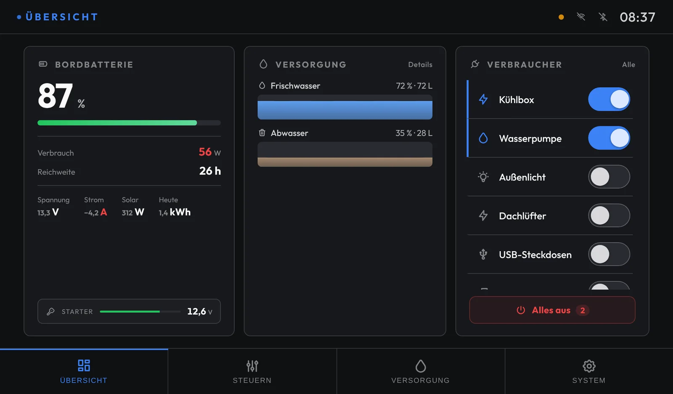Click the lightning icon next to Kühlbox
This screenshot has height=394, width=673.
click(x=483, y=100)
